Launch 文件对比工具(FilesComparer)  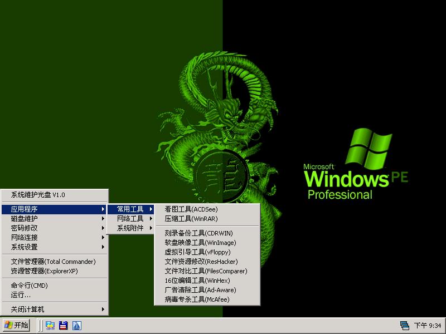coord(207,271)
